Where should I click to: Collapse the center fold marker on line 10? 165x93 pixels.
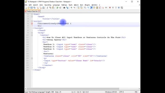(x=32, y=35)
